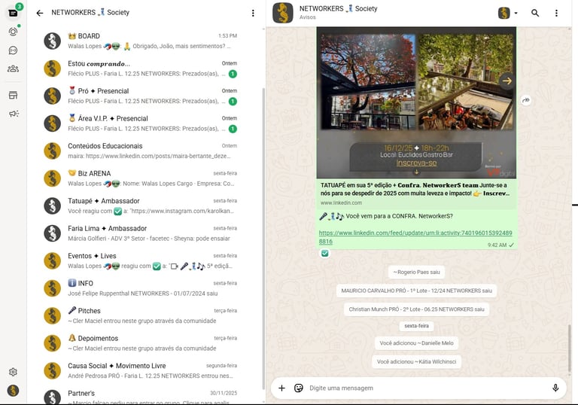Open the Pró Presencial group
This screenshot has height=405, width=578.
144,96
